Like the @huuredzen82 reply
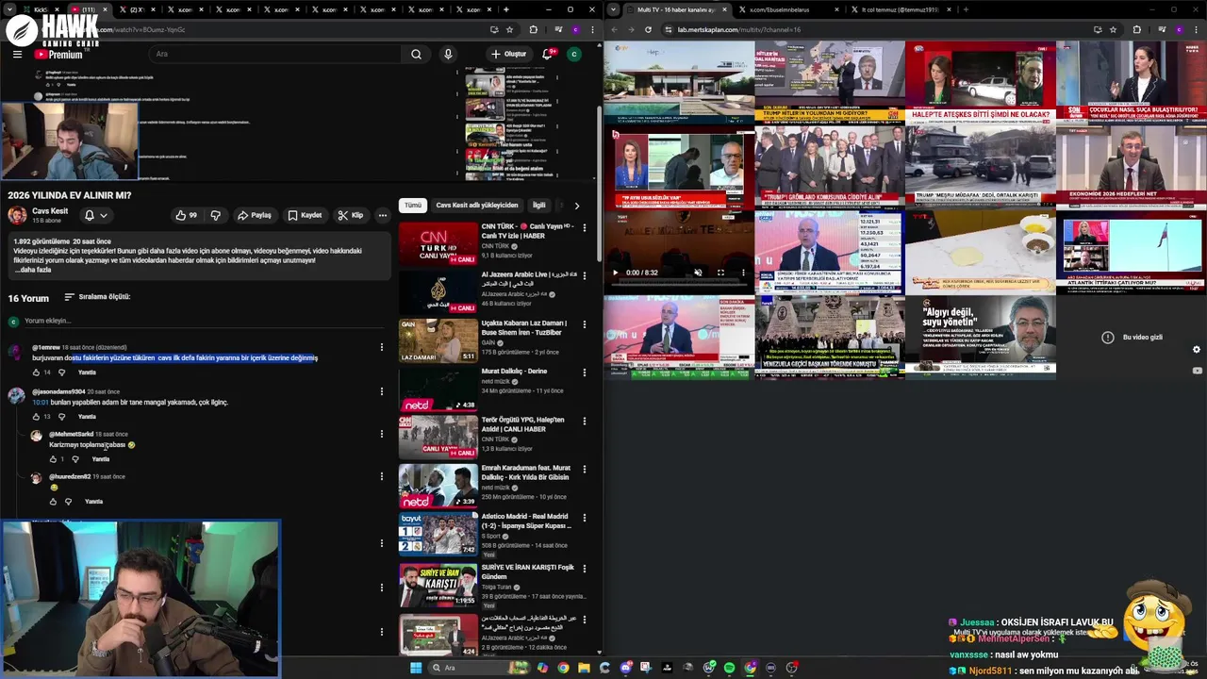1207x679 pixels. 53,502
